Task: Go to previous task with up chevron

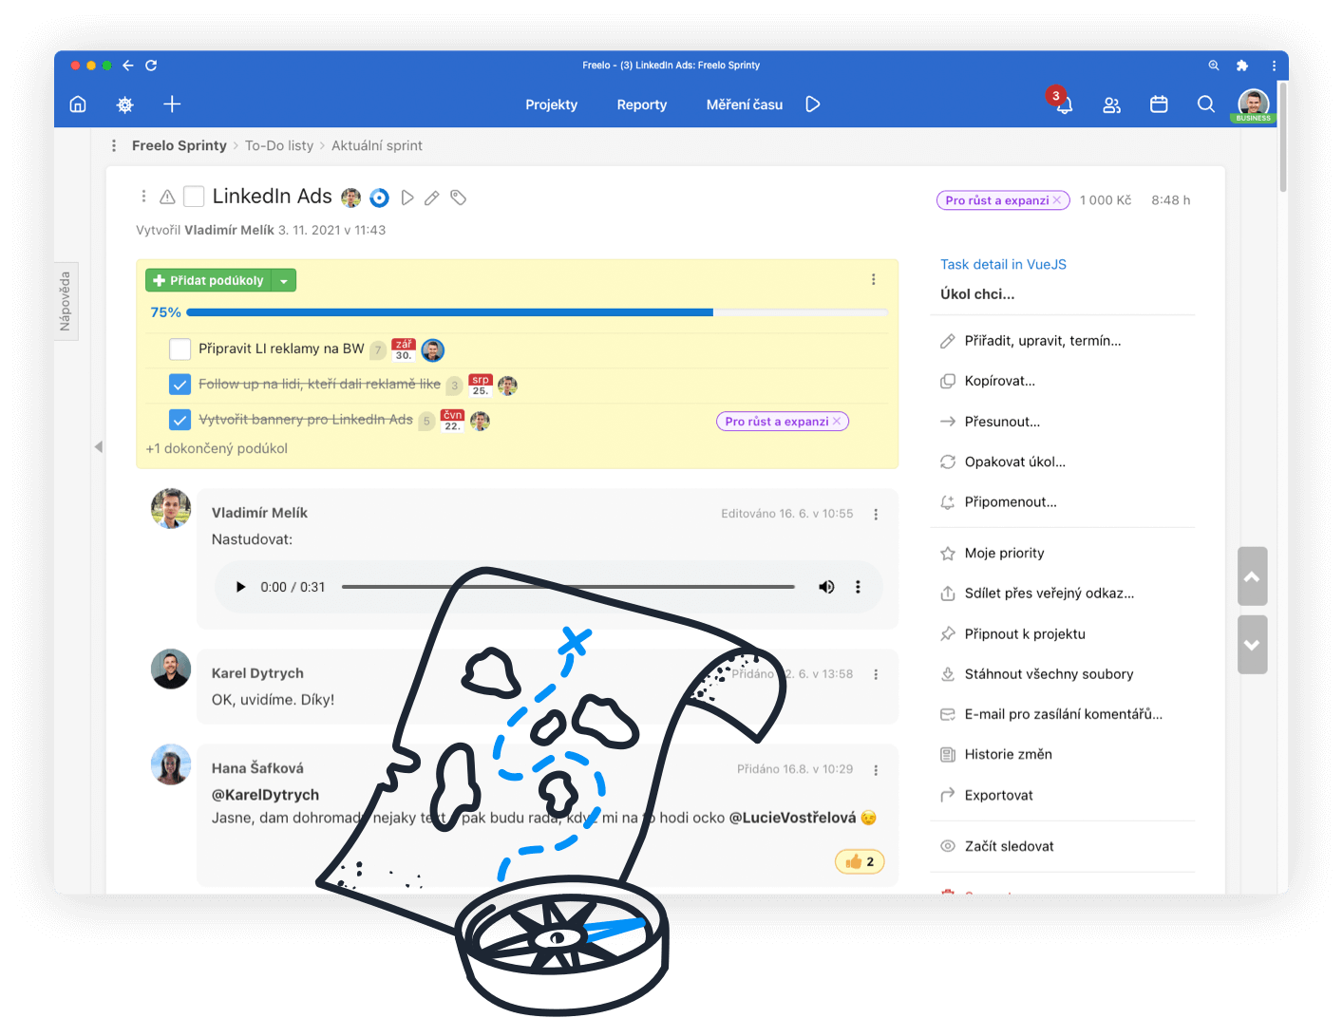Action: pyautogui.click(x=1252, y=576)
